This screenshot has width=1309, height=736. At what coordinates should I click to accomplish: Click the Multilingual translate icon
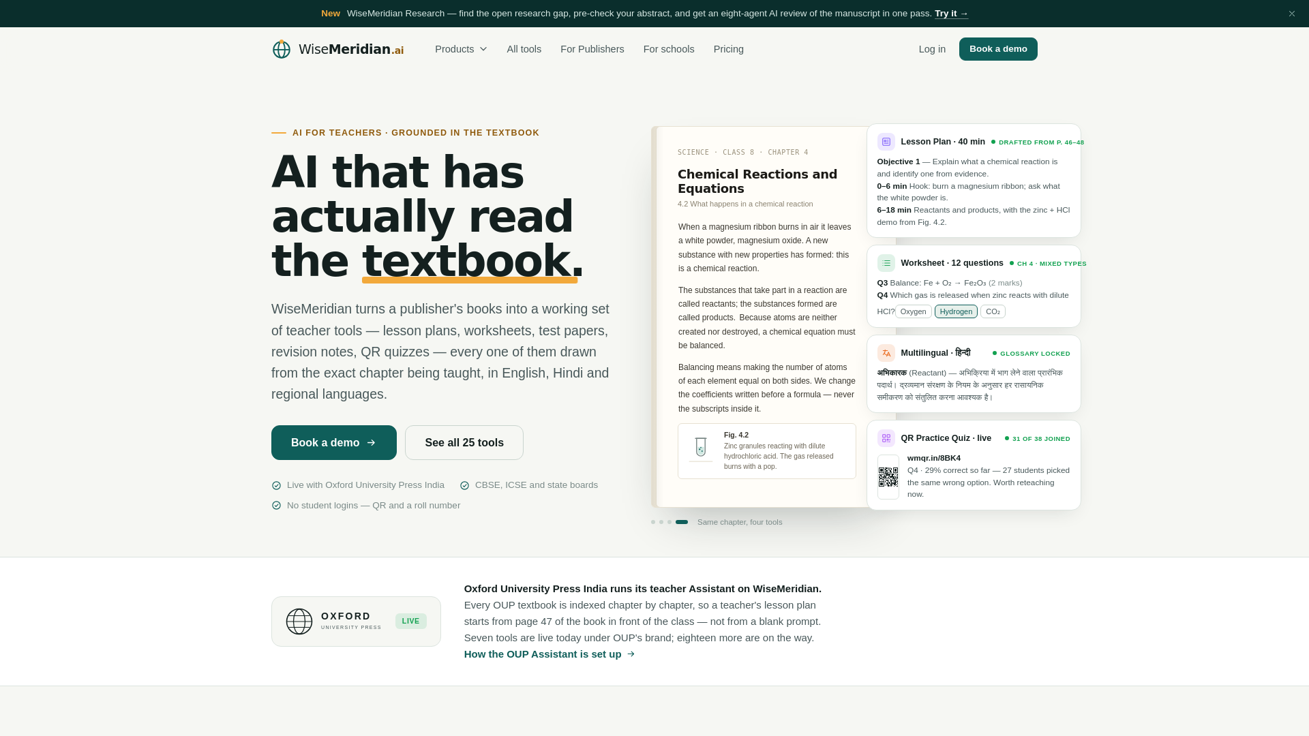point(886,353)
